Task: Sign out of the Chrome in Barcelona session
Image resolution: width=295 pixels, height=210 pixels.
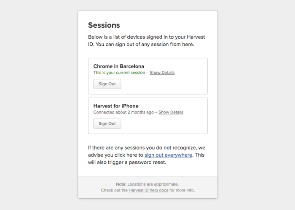Action: pyautogui.click(x=107, y=84)
